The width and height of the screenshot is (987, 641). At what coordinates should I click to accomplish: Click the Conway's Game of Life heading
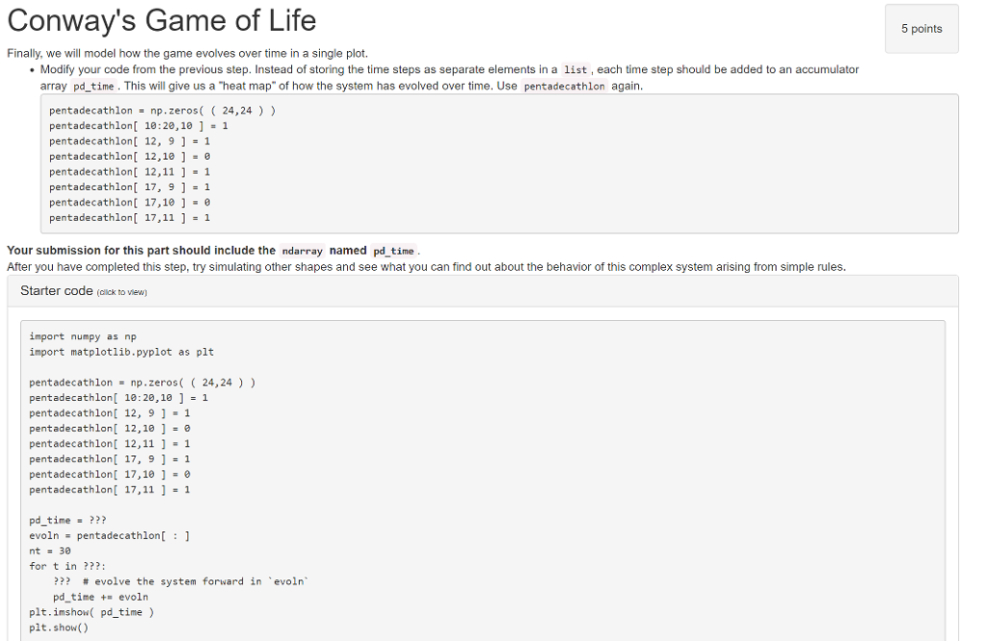pyautogui.click(x=161, y=20)
